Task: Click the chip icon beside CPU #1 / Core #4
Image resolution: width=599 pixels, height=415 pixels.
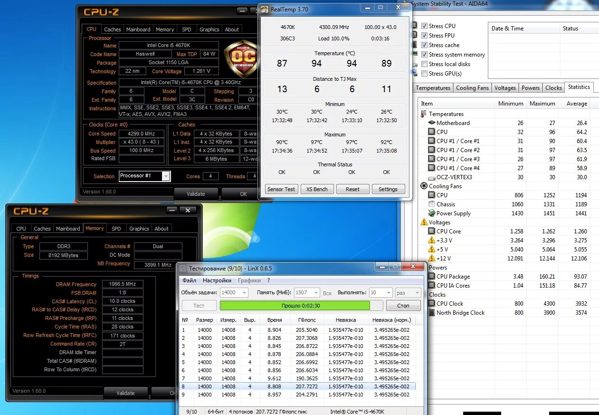Action: pos(432,168)
